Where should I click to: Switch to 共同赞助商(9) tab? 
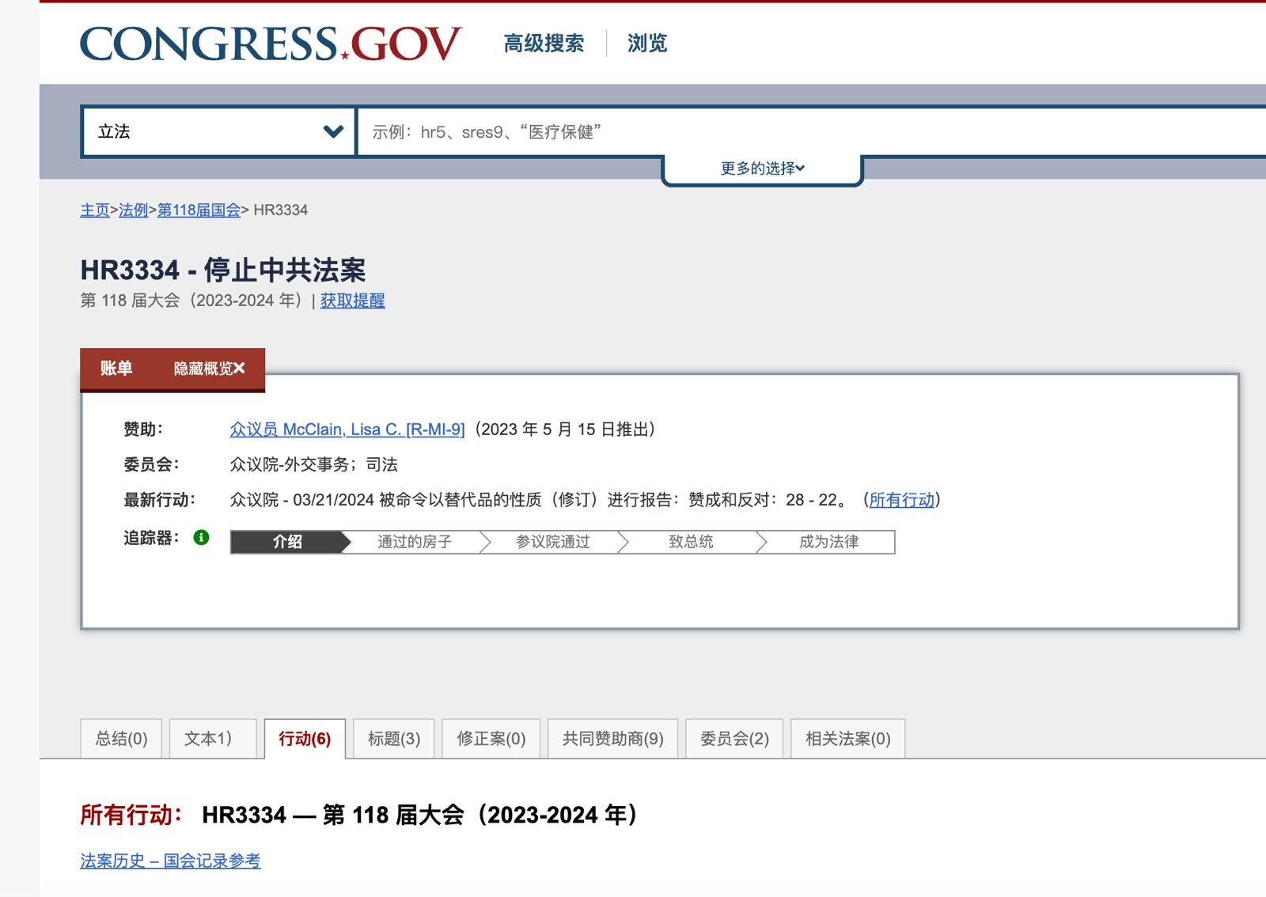(613, 739)
